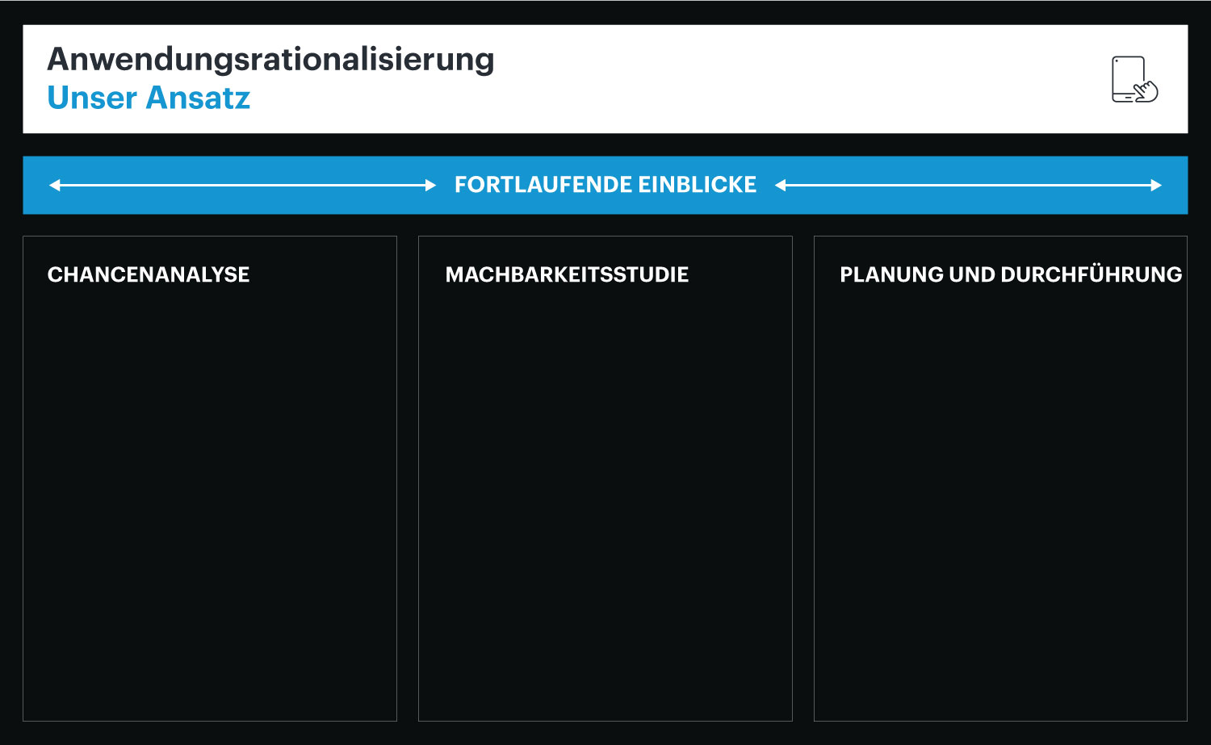Click the empty body of the Chancenanalyse panel
This screenshot has width=1211, height=745.
pyautogui.click(x=210, y=500)
